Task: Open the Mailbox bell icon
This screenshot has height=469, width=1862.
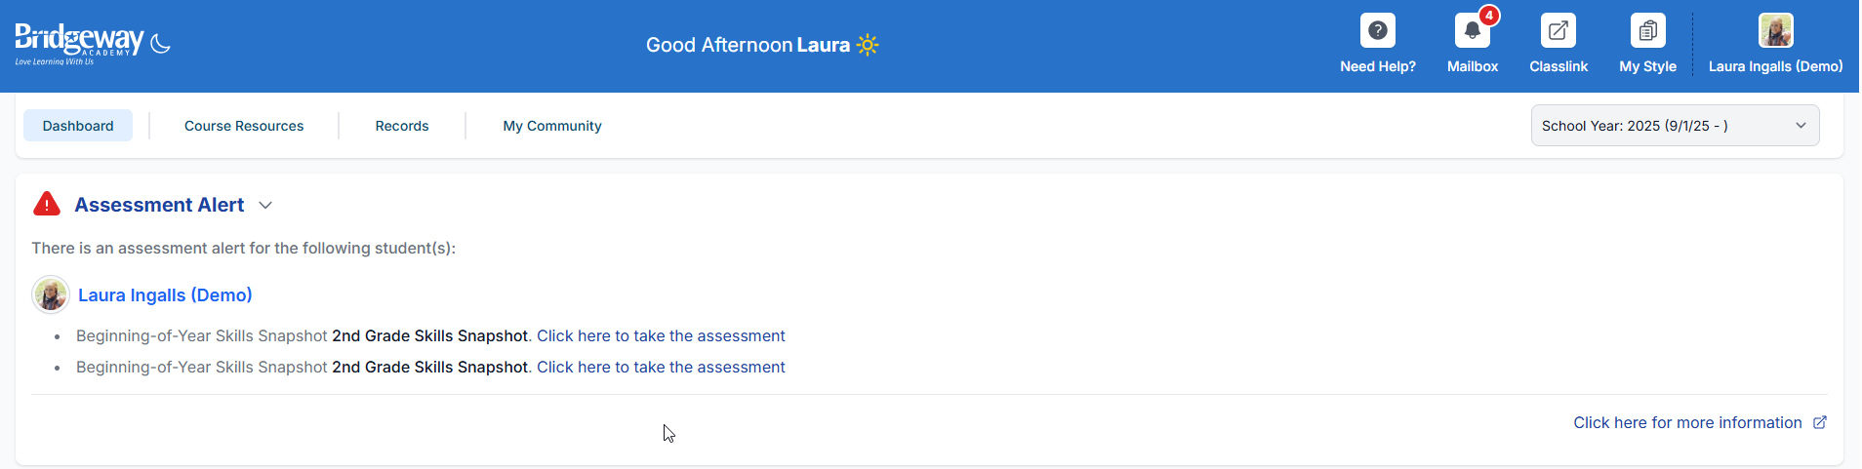Action: click(x=1472, y=30)
